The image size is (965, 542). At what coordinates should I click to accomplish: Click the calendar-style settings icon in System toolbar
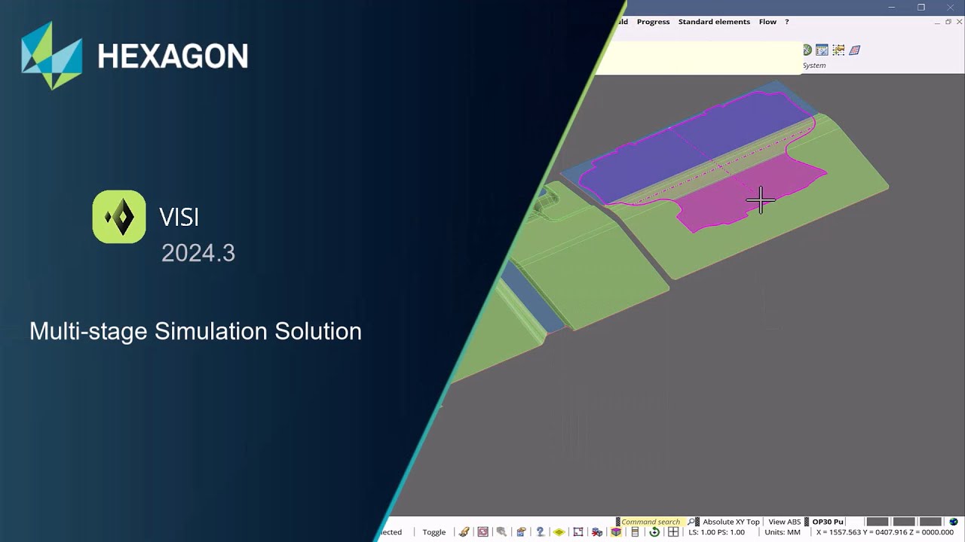pyautogui.click(x=823, y=50)
